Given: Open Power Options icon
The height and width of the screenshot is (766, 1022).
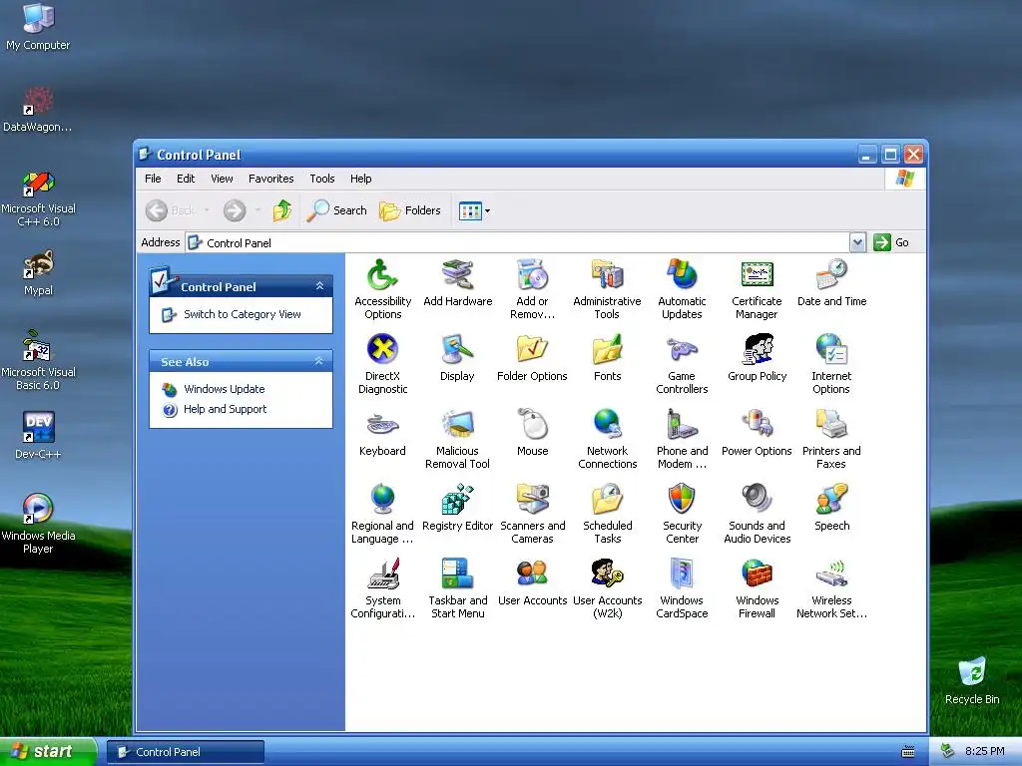Looking at the screenshot, I should pos(757,424).
